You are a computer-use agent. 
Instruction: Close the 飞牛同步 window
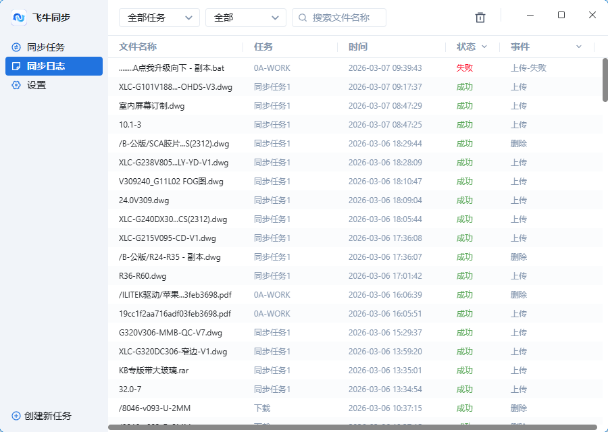click(592, 15)
